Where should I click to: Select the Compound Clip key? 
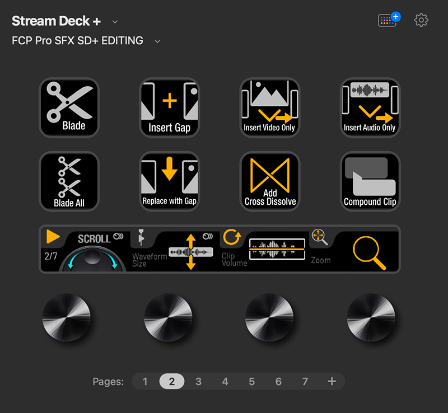point(370,181)
